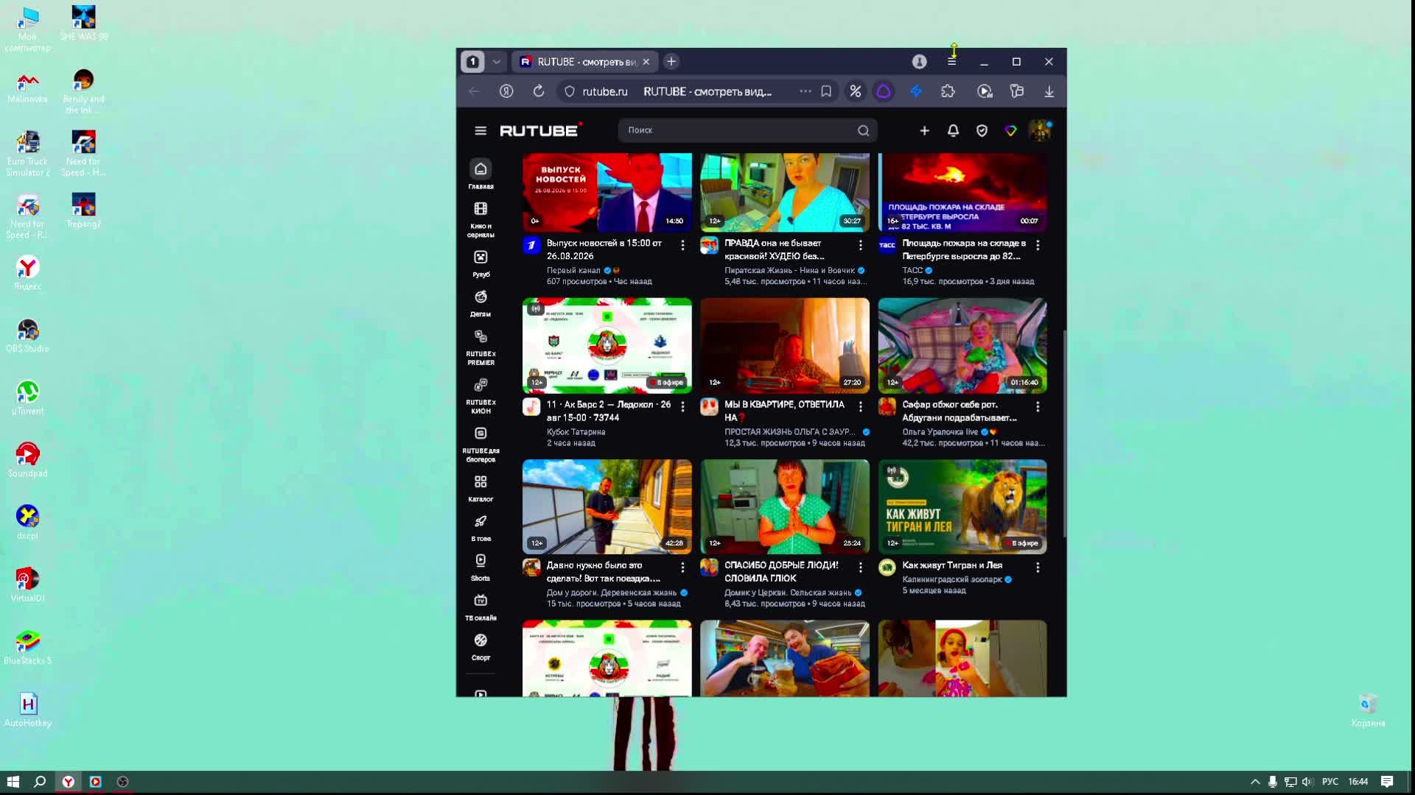Click the RUTUBE logo

(540, 130)
